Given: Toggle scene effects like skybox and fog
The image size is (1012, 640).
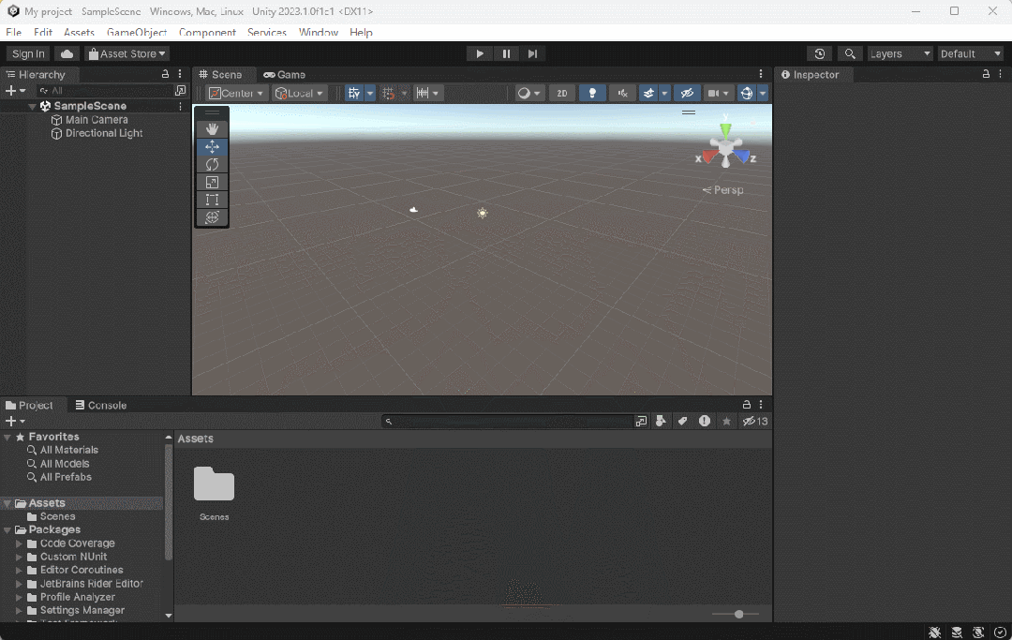Looking at the screenshot, I should point(648,94).
